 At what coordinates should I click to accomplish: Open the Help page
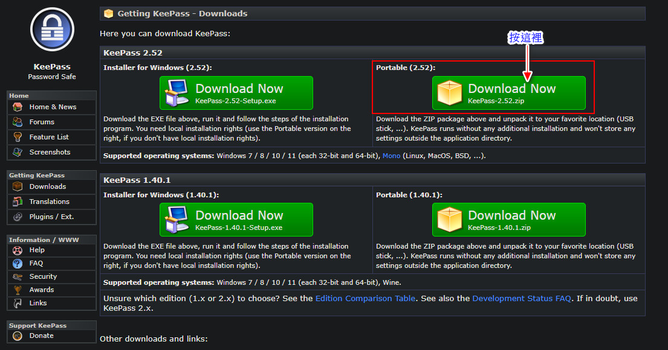coord(52,250)
